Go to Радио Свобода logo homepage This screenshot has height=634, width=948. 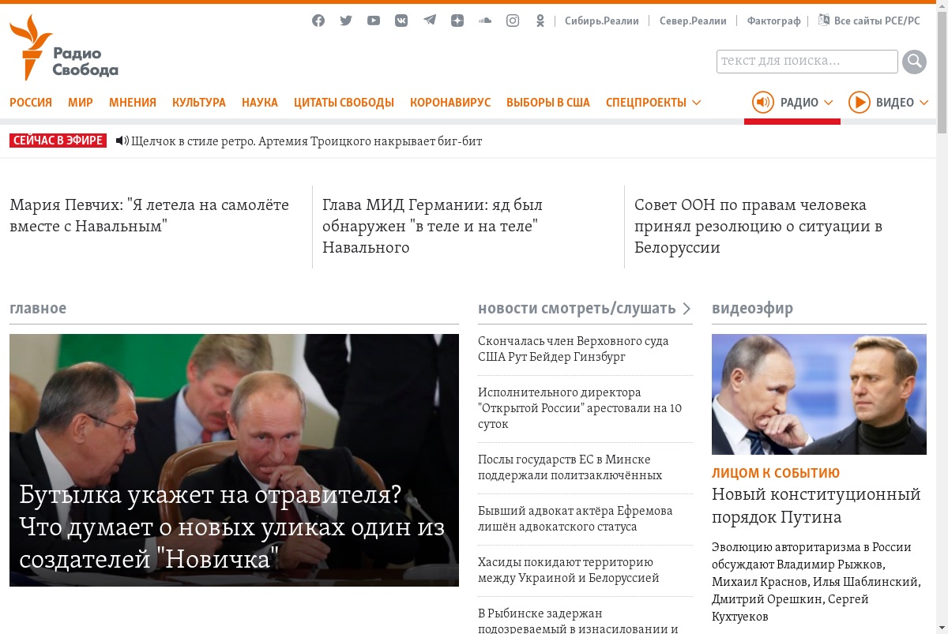(64, 47)
